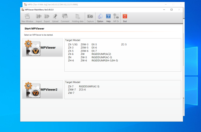Open the Comment tool
This screenshot has height=132, width=201.
[65, 18]
